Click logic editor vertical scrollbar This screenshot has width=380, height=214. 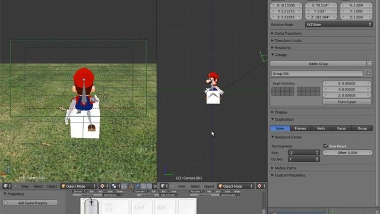click(x=264, y=203)
